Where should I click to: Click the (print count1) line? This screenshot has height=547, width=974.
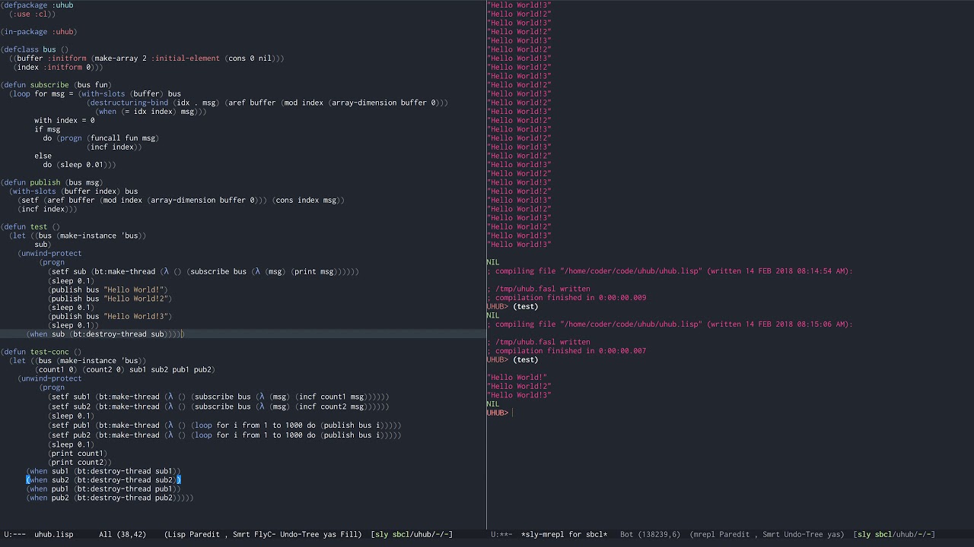(x=78, y=454)
